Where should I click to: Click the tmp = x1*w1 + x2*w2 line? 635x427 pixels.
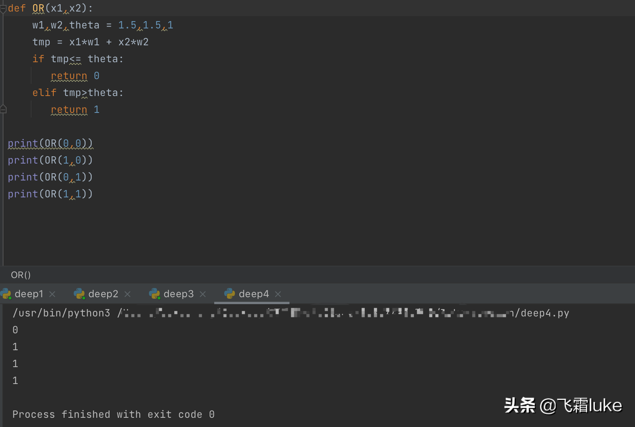pyautogui.click(x=91, y=42)
